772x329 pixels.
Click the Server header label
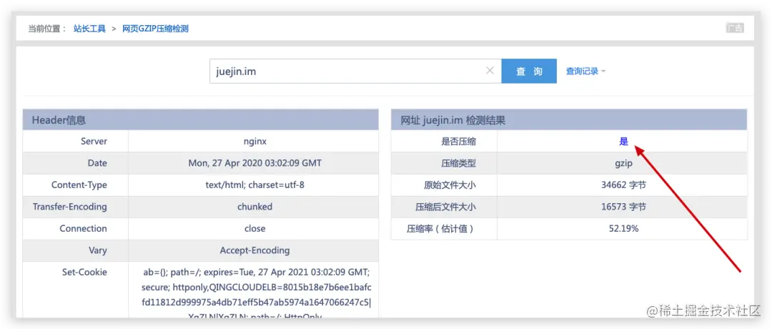(94, 142)
